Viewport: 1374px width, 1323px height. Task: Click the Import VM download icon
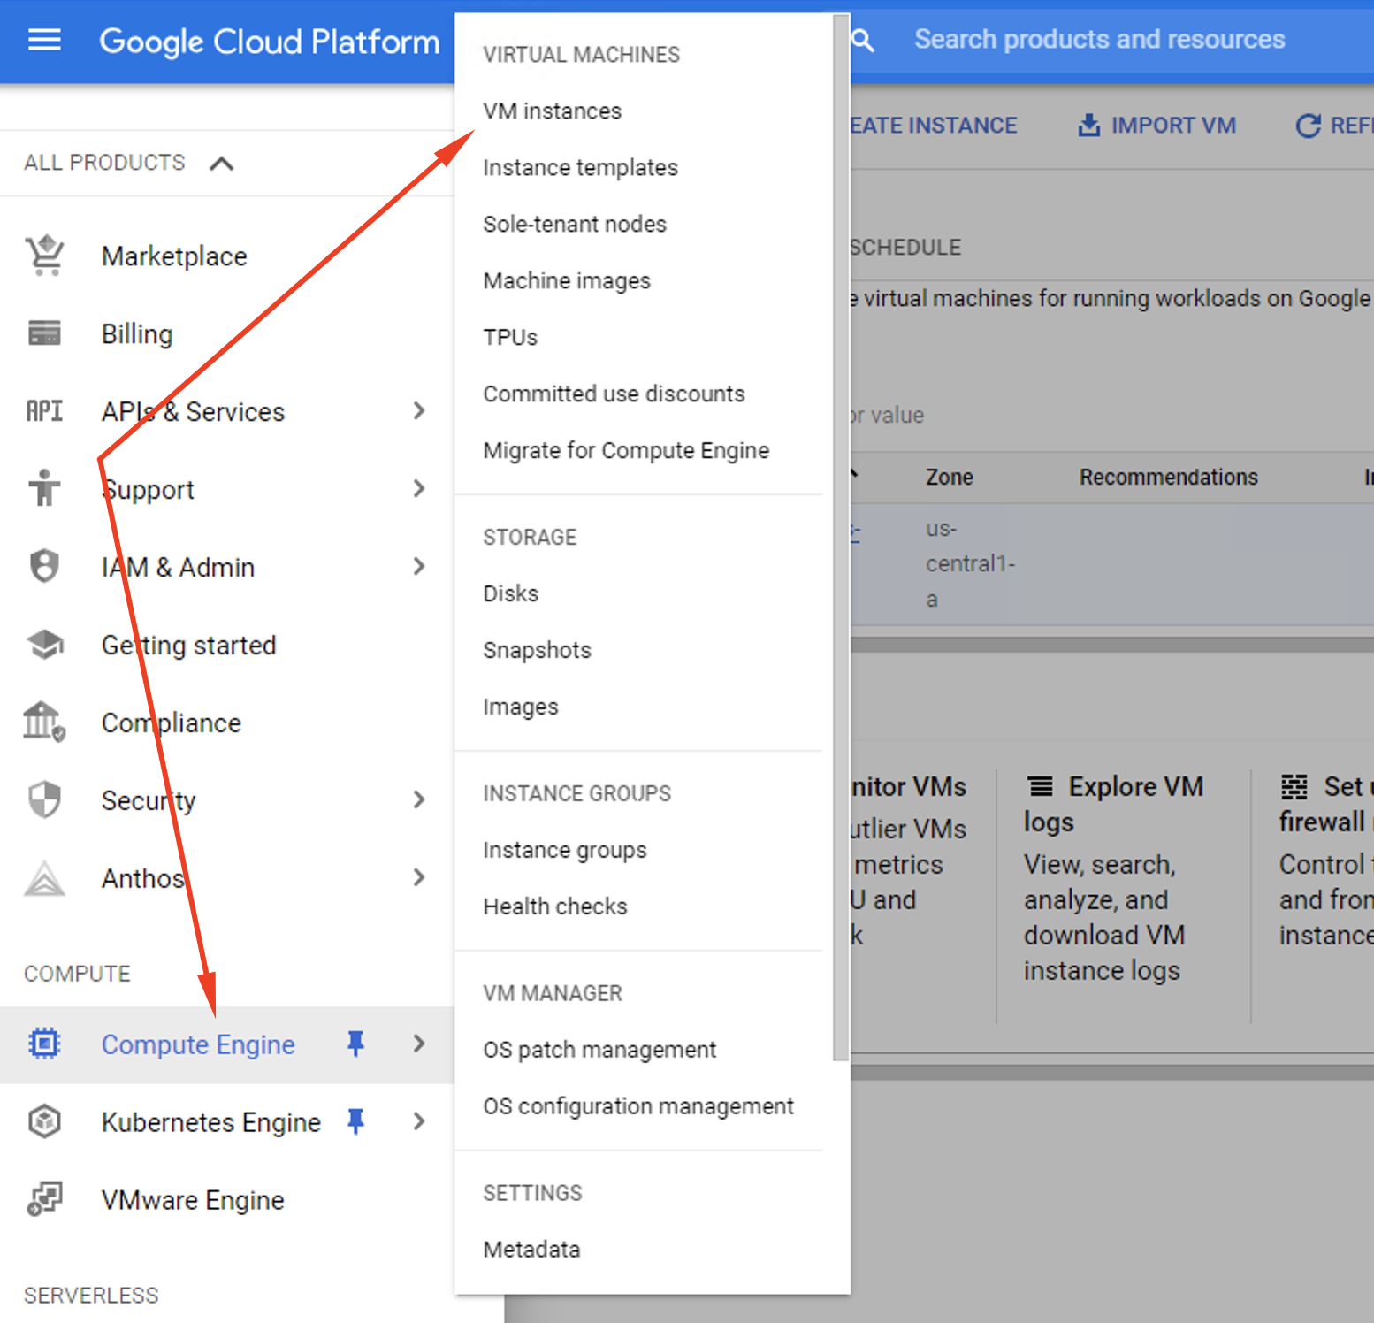point(1089,126)
